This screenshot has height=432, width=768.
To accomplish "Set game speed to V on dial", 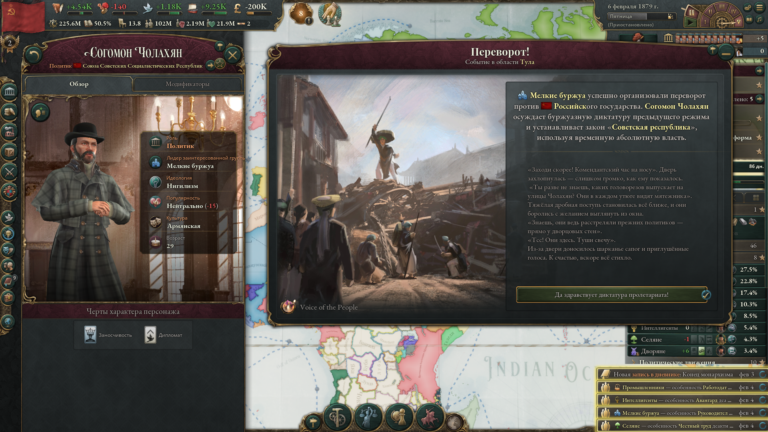I will (738, 22).
